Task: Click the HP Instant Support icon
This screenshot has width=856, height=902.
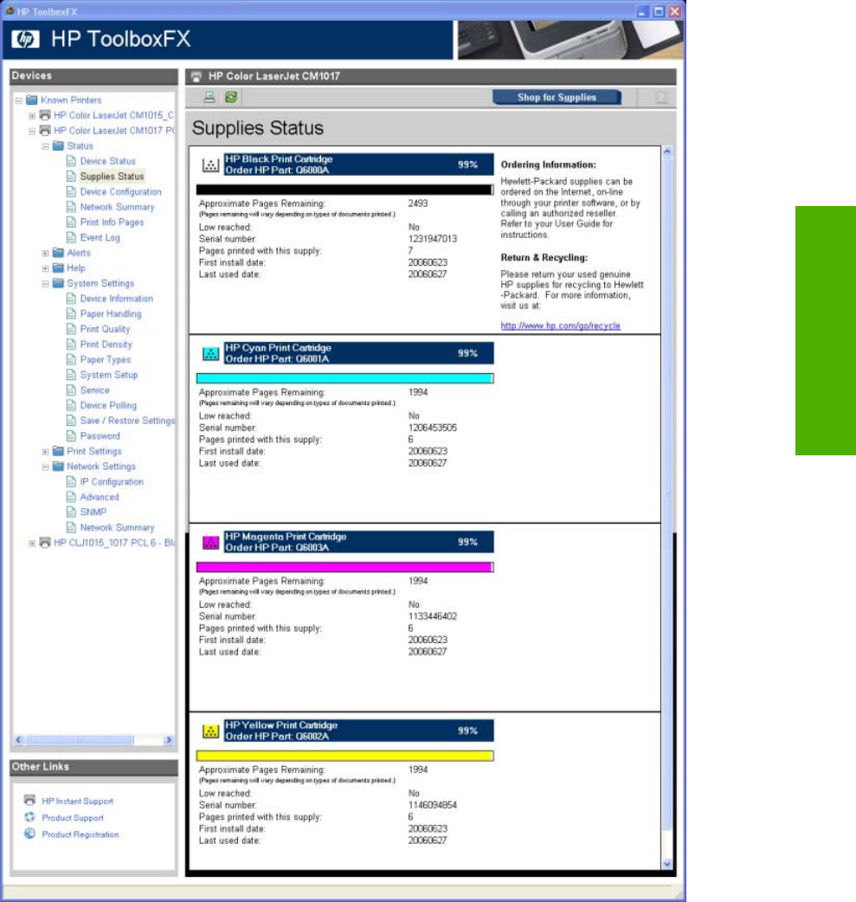Action: (30, 800)
